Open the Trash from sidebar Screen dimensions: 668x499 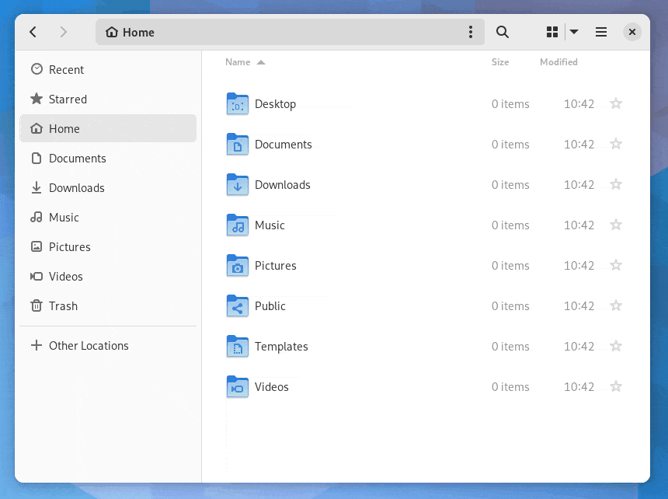[x=62, y=305]
